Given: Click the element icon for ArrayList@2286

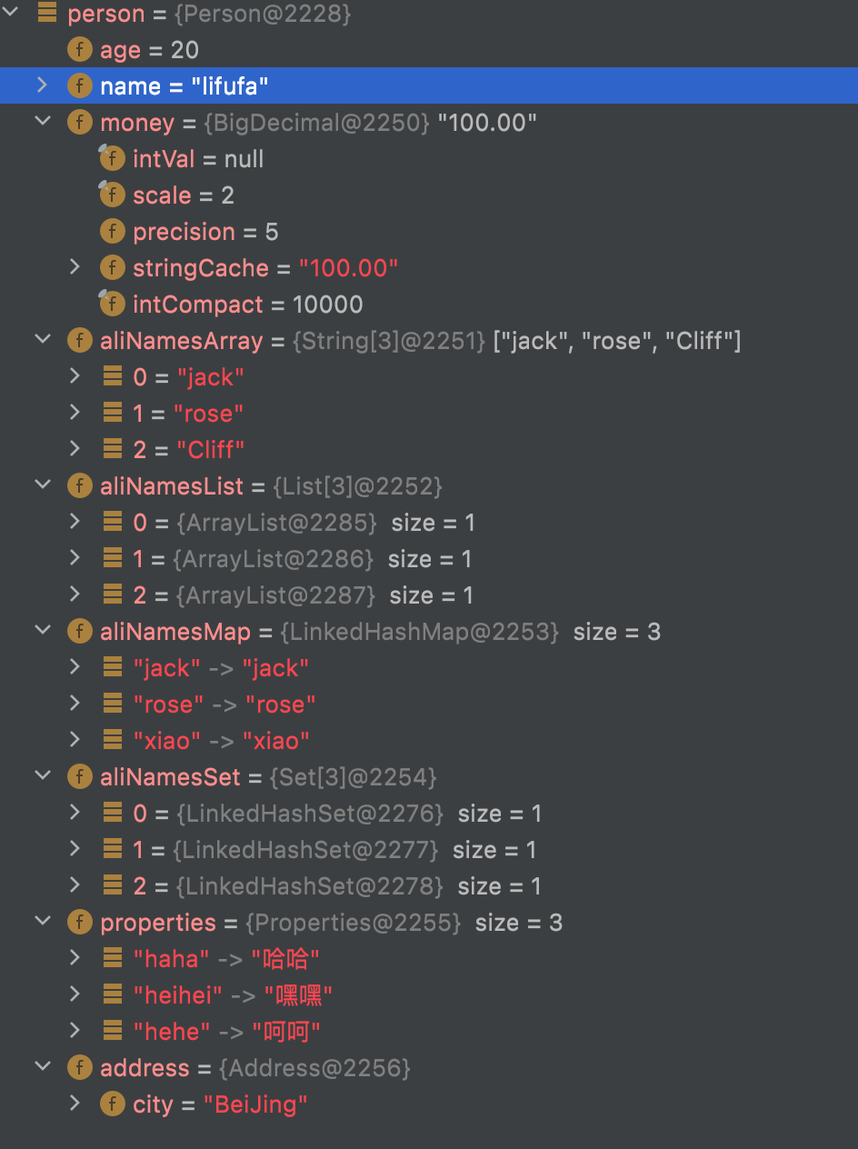Looking at the screenshot, I should coord(113,558).
